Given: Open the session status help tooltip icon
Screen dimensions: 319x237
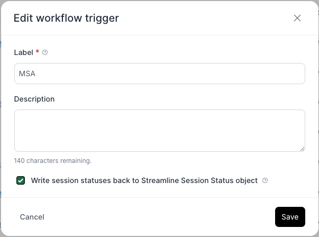Looking at the screenshot, I should click(x=265, y=180).
